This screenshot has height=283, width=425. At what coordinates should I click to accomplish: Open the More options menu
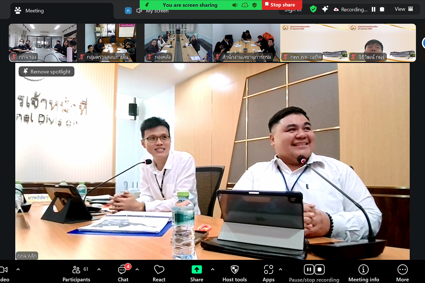click(x=402, y=274)
